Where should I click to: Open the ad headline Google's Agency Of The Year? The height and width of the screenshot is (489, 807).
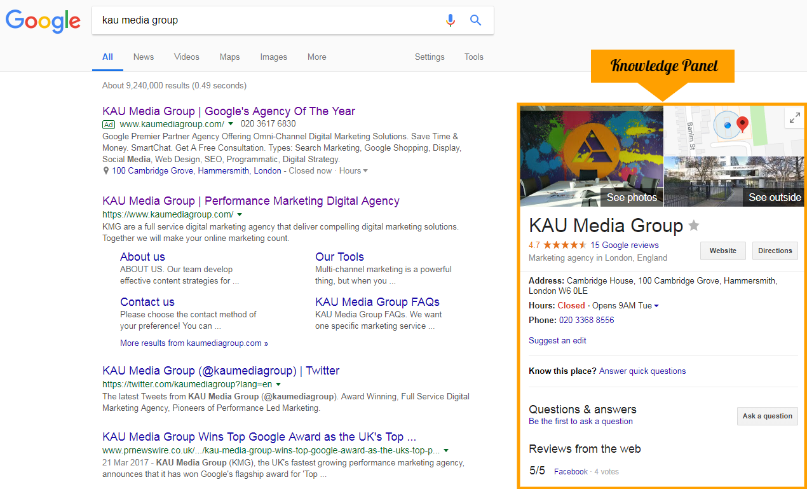click(x=229, y=111)
